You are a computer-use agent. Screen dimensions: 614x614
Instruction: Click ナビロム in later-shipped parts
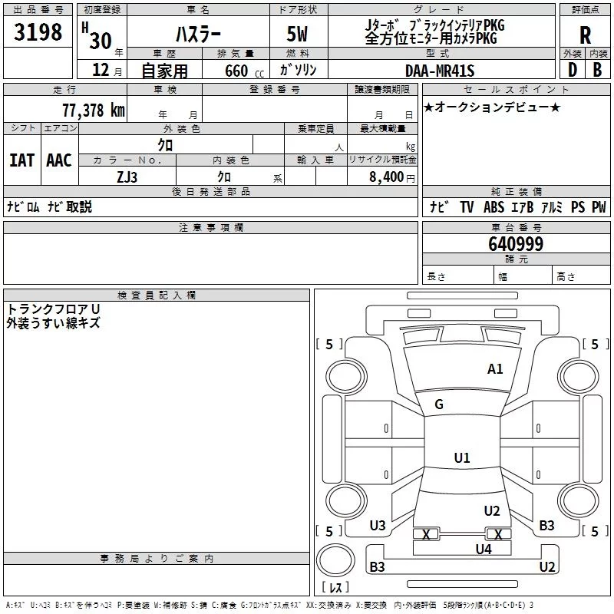[24, 206]
